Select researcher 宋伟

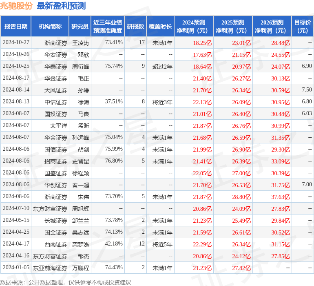(84, 197)
